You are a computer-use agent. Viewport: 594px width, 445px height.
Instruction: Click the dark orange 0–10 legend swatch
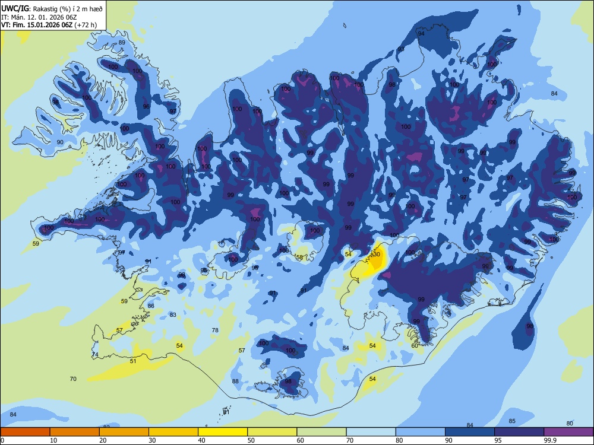[25, 432]
